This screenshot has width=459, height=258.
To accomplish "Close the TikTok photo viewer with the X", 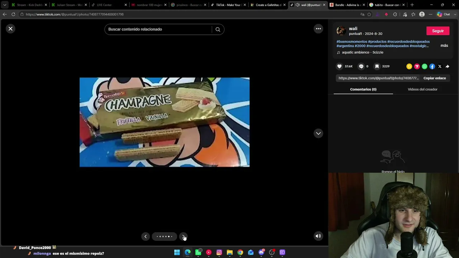I will click(x=10, y=29).
